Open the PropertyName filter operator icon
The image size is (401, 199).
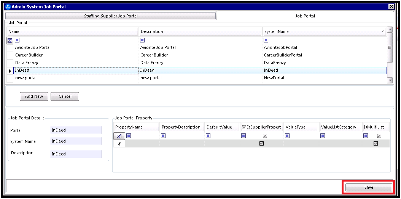(129, 136)
